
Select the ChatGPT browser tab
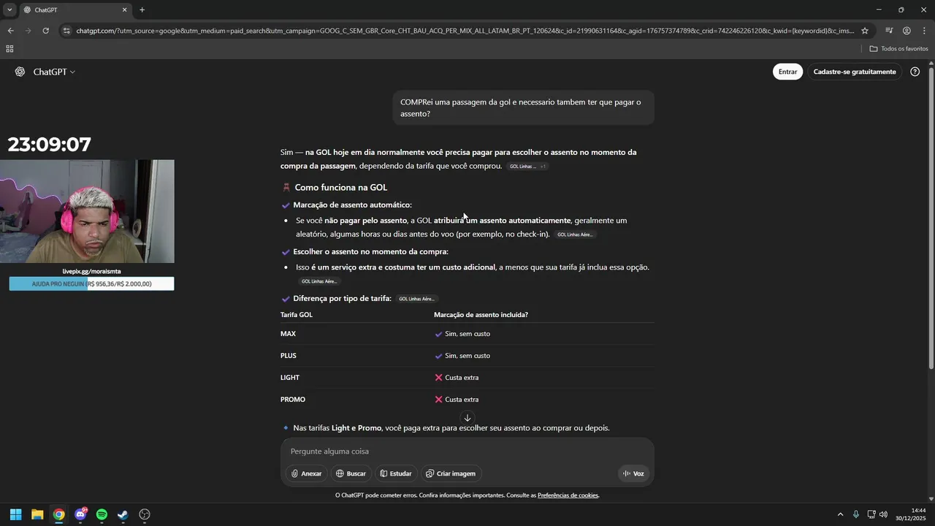tap(75, 10)
